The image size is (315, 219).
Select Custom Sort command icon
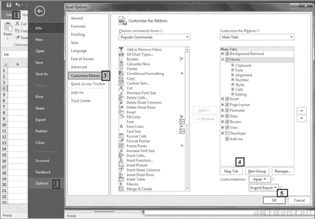121,83
